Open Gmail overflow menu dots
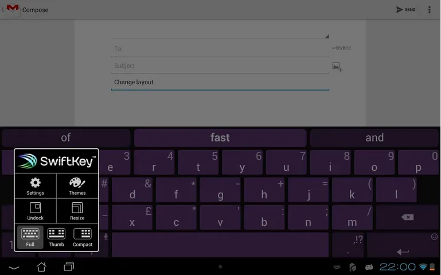Screen dimensions: 441x275 coord(429,10)
